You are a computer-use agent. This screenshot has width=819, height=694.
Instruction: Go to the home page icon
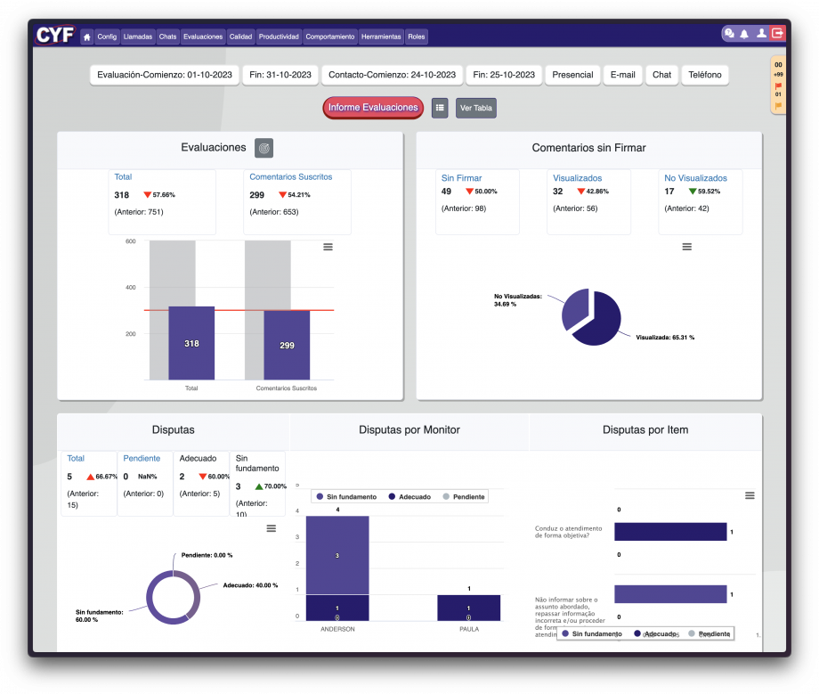tap(87, 37)
